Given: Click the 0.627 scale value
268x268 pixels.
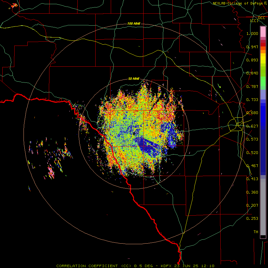Looking at the screenshot, I should 252,126.
